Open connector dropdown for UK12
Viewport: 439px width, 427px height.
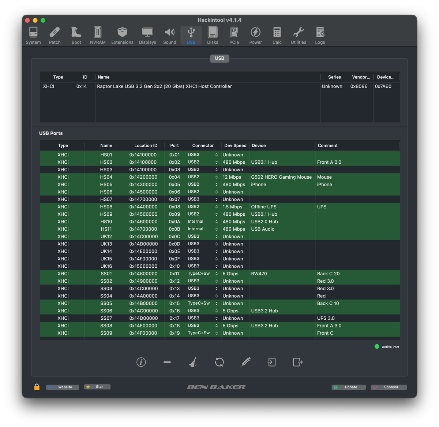[x=203, y=236]
